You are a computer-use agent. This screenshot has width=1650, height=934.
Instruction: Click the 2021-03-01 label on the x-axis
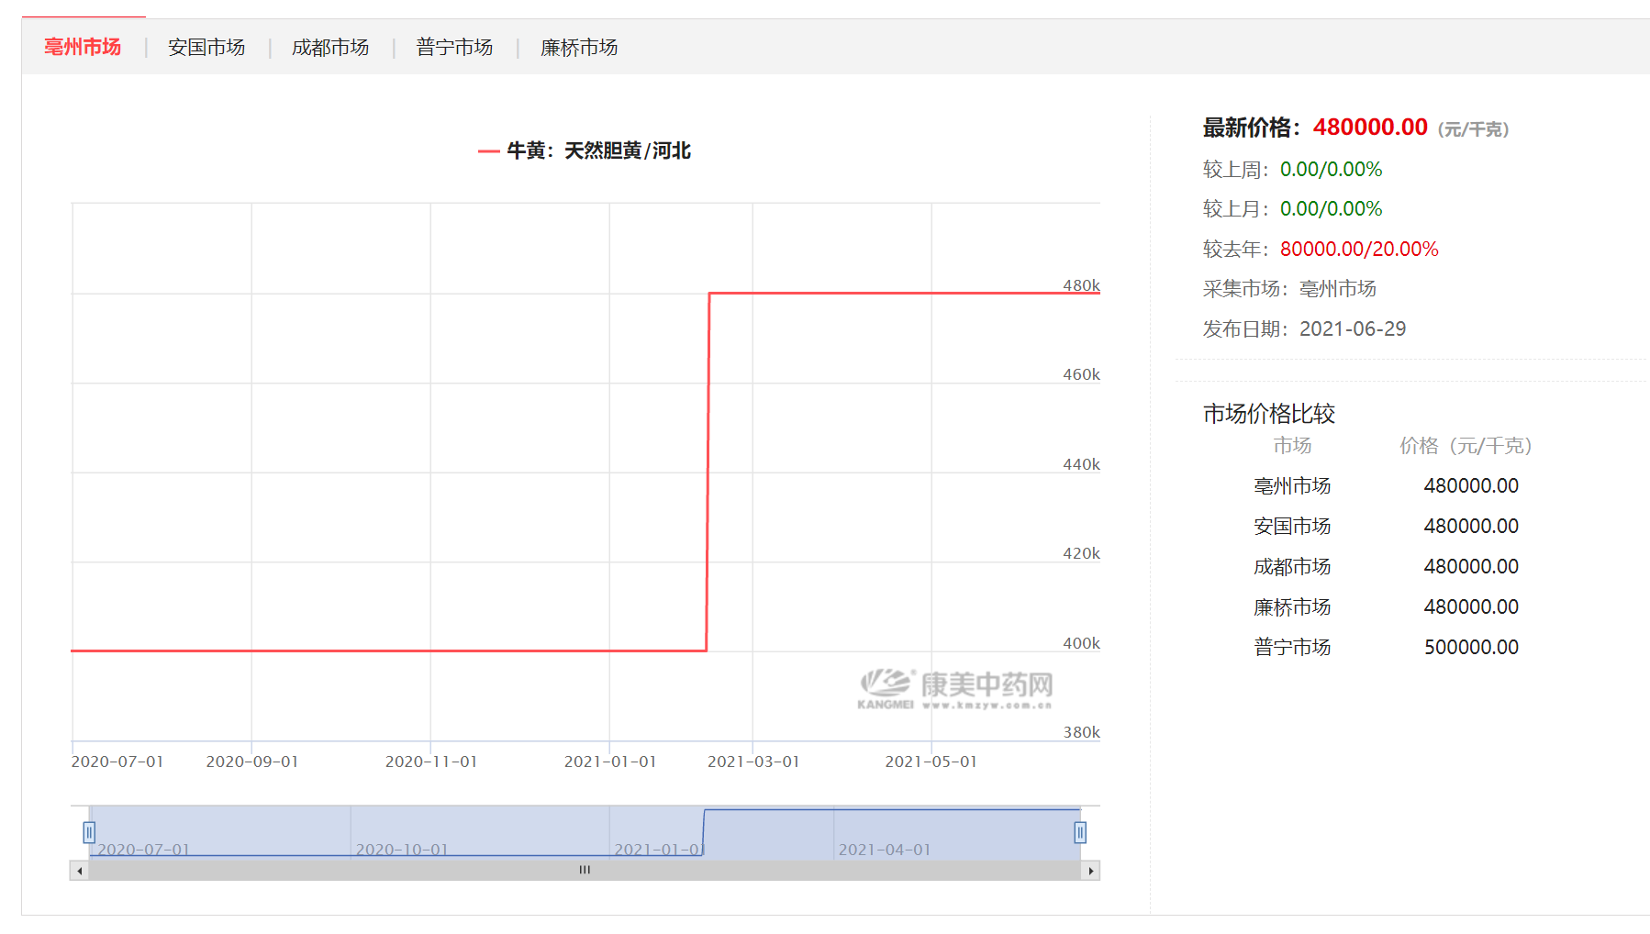(753, 761)
